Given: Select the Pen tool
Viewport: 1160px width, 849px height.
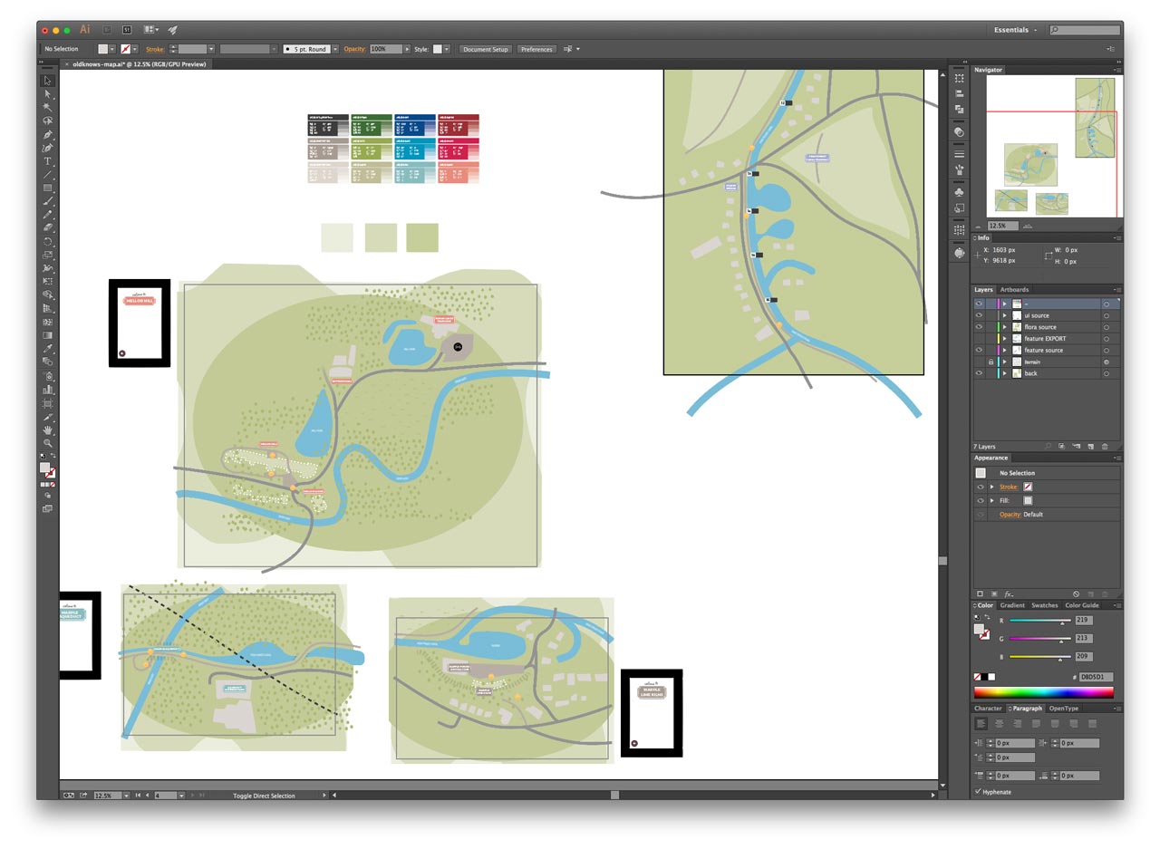Looking at the screenshot, I should 48,134.
